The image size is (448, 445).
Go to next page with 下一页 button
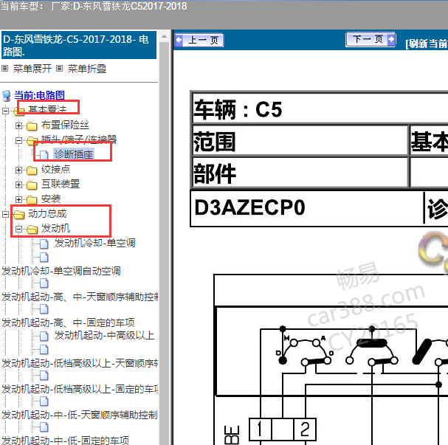[371, 39]
